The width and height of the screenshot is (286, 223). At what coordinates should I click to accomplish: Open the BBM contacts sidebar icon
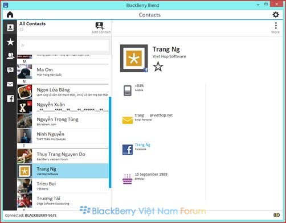coord(10,70)
